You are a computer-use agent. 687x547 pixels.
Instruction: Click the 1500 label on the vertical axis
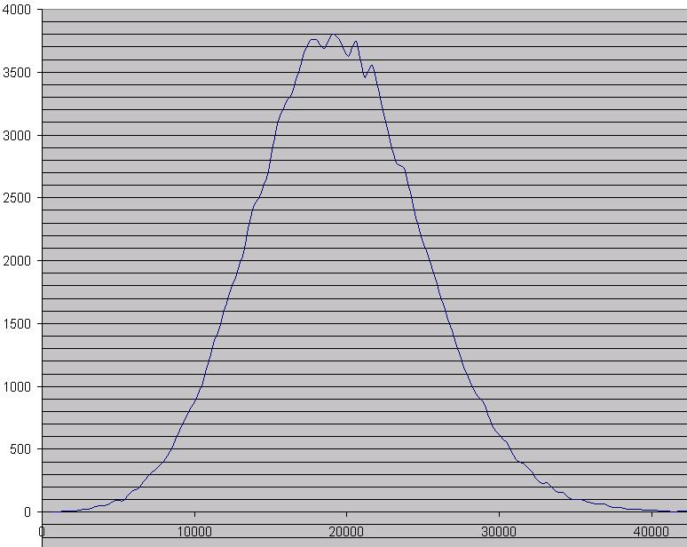coord(17,324)
